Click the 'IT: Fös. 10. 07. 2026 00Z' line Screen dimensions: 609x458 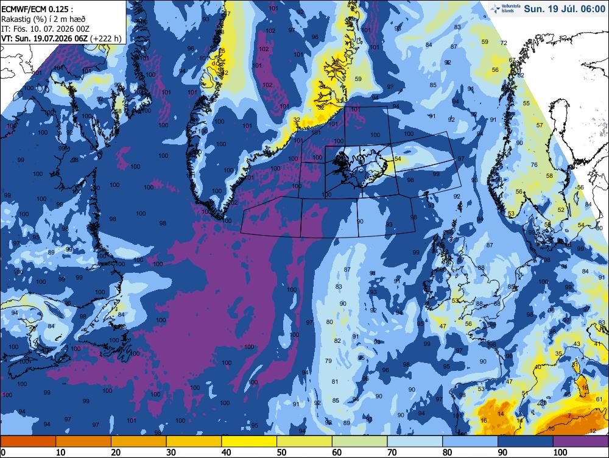click(46, 29)
